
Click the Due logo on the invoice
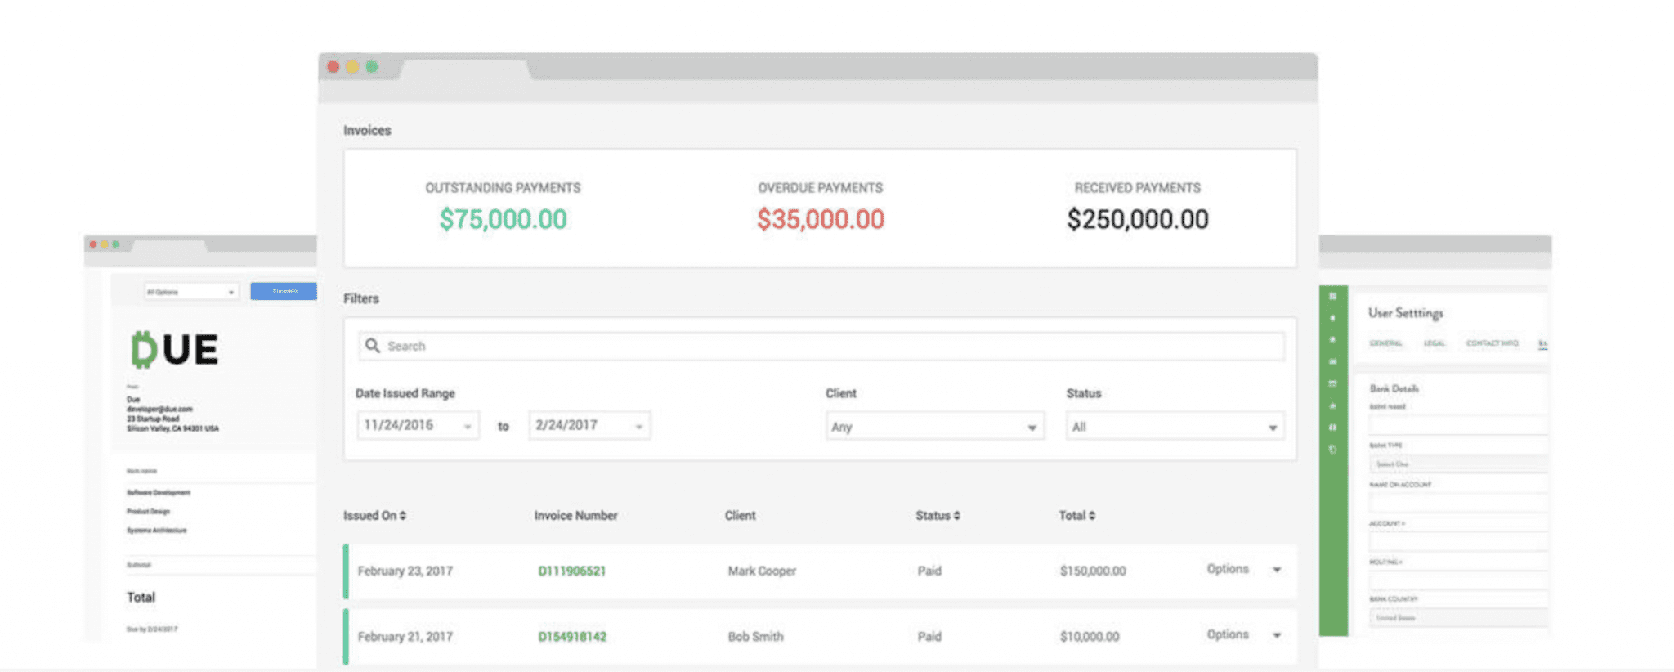point(174,350)
